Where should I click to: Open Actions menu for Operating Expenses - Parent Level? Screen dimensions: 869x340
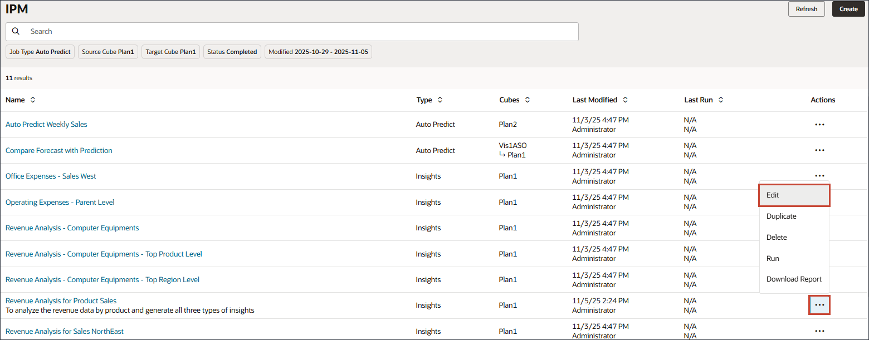[x=819, y=201]
